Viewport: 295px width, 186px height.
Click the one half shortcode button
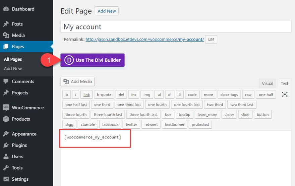pos(266,95)
